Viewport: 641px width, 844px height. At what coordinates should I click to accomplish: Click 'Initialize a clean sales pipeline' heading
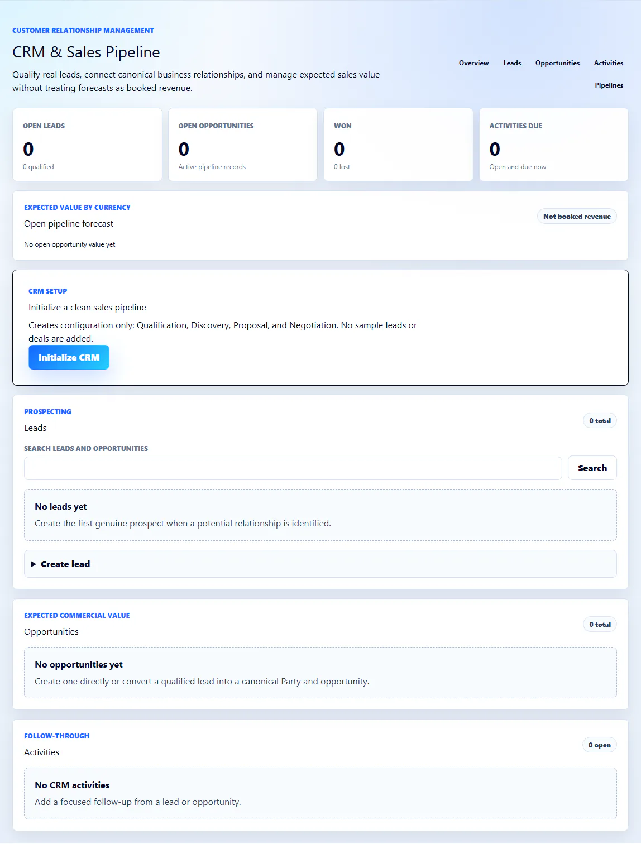click(x=87, y=308)
